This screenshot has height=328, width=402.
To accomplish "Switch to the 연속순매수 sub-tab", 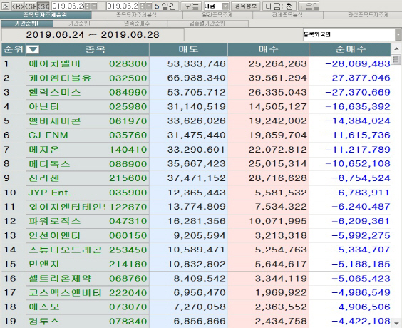I will pyautogui.click(x=137, y=24).
